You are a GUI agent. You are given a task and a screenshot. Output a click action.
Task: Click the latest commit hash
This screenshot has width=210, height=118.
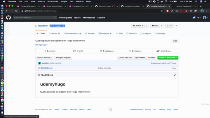168,63
